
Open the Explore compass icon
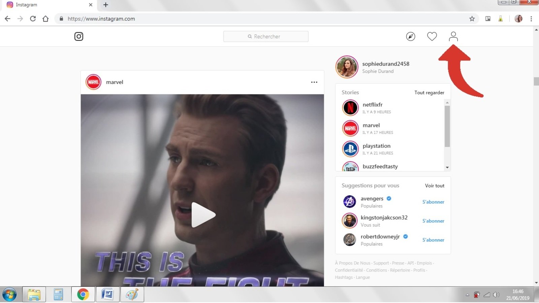[x=410, y=36]
